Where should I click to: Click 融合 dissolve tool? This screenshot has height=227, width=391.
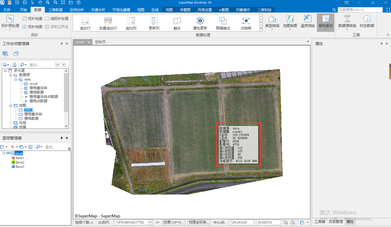tap(177, 23)
